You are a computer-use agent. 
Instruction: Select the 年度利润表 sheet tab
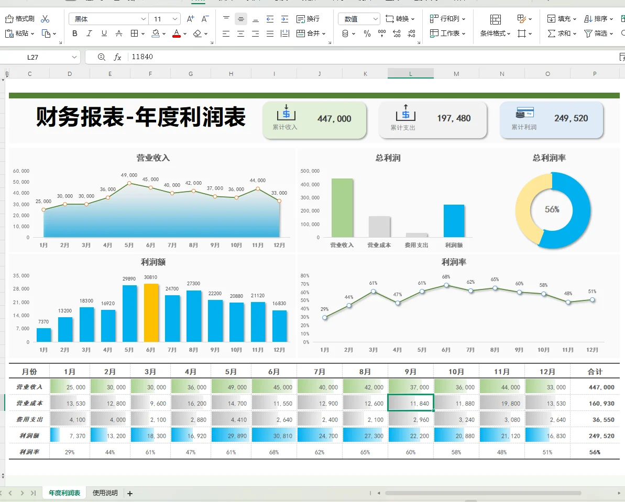pos(64,493)
